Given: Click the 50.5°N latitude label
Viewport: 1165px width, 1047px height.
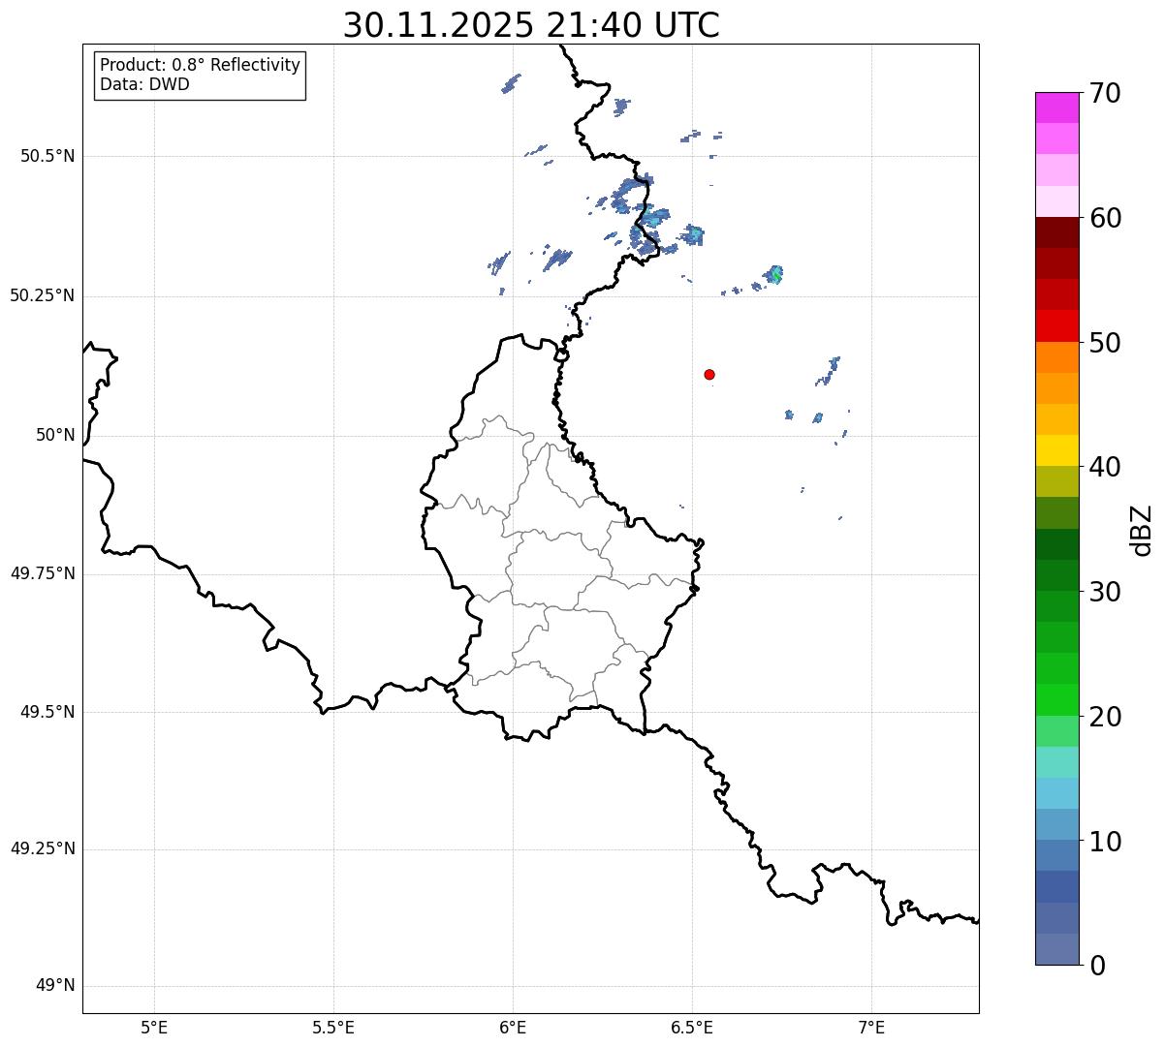Looking at the screenshot, I should [x=47, y=156].
